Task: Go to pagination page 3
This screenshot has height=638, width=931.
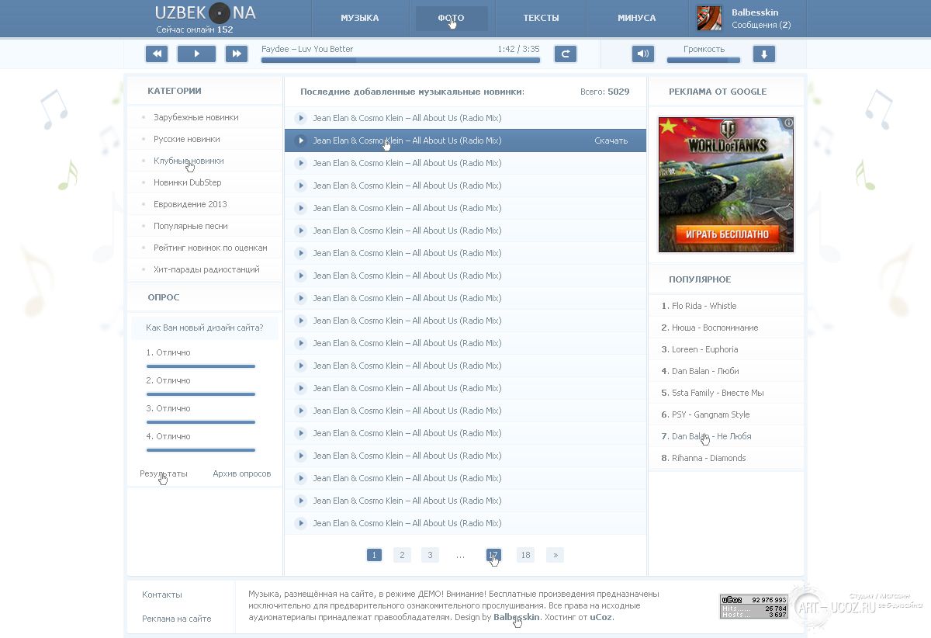Action: pyautogui.click(x=430, y=555)
